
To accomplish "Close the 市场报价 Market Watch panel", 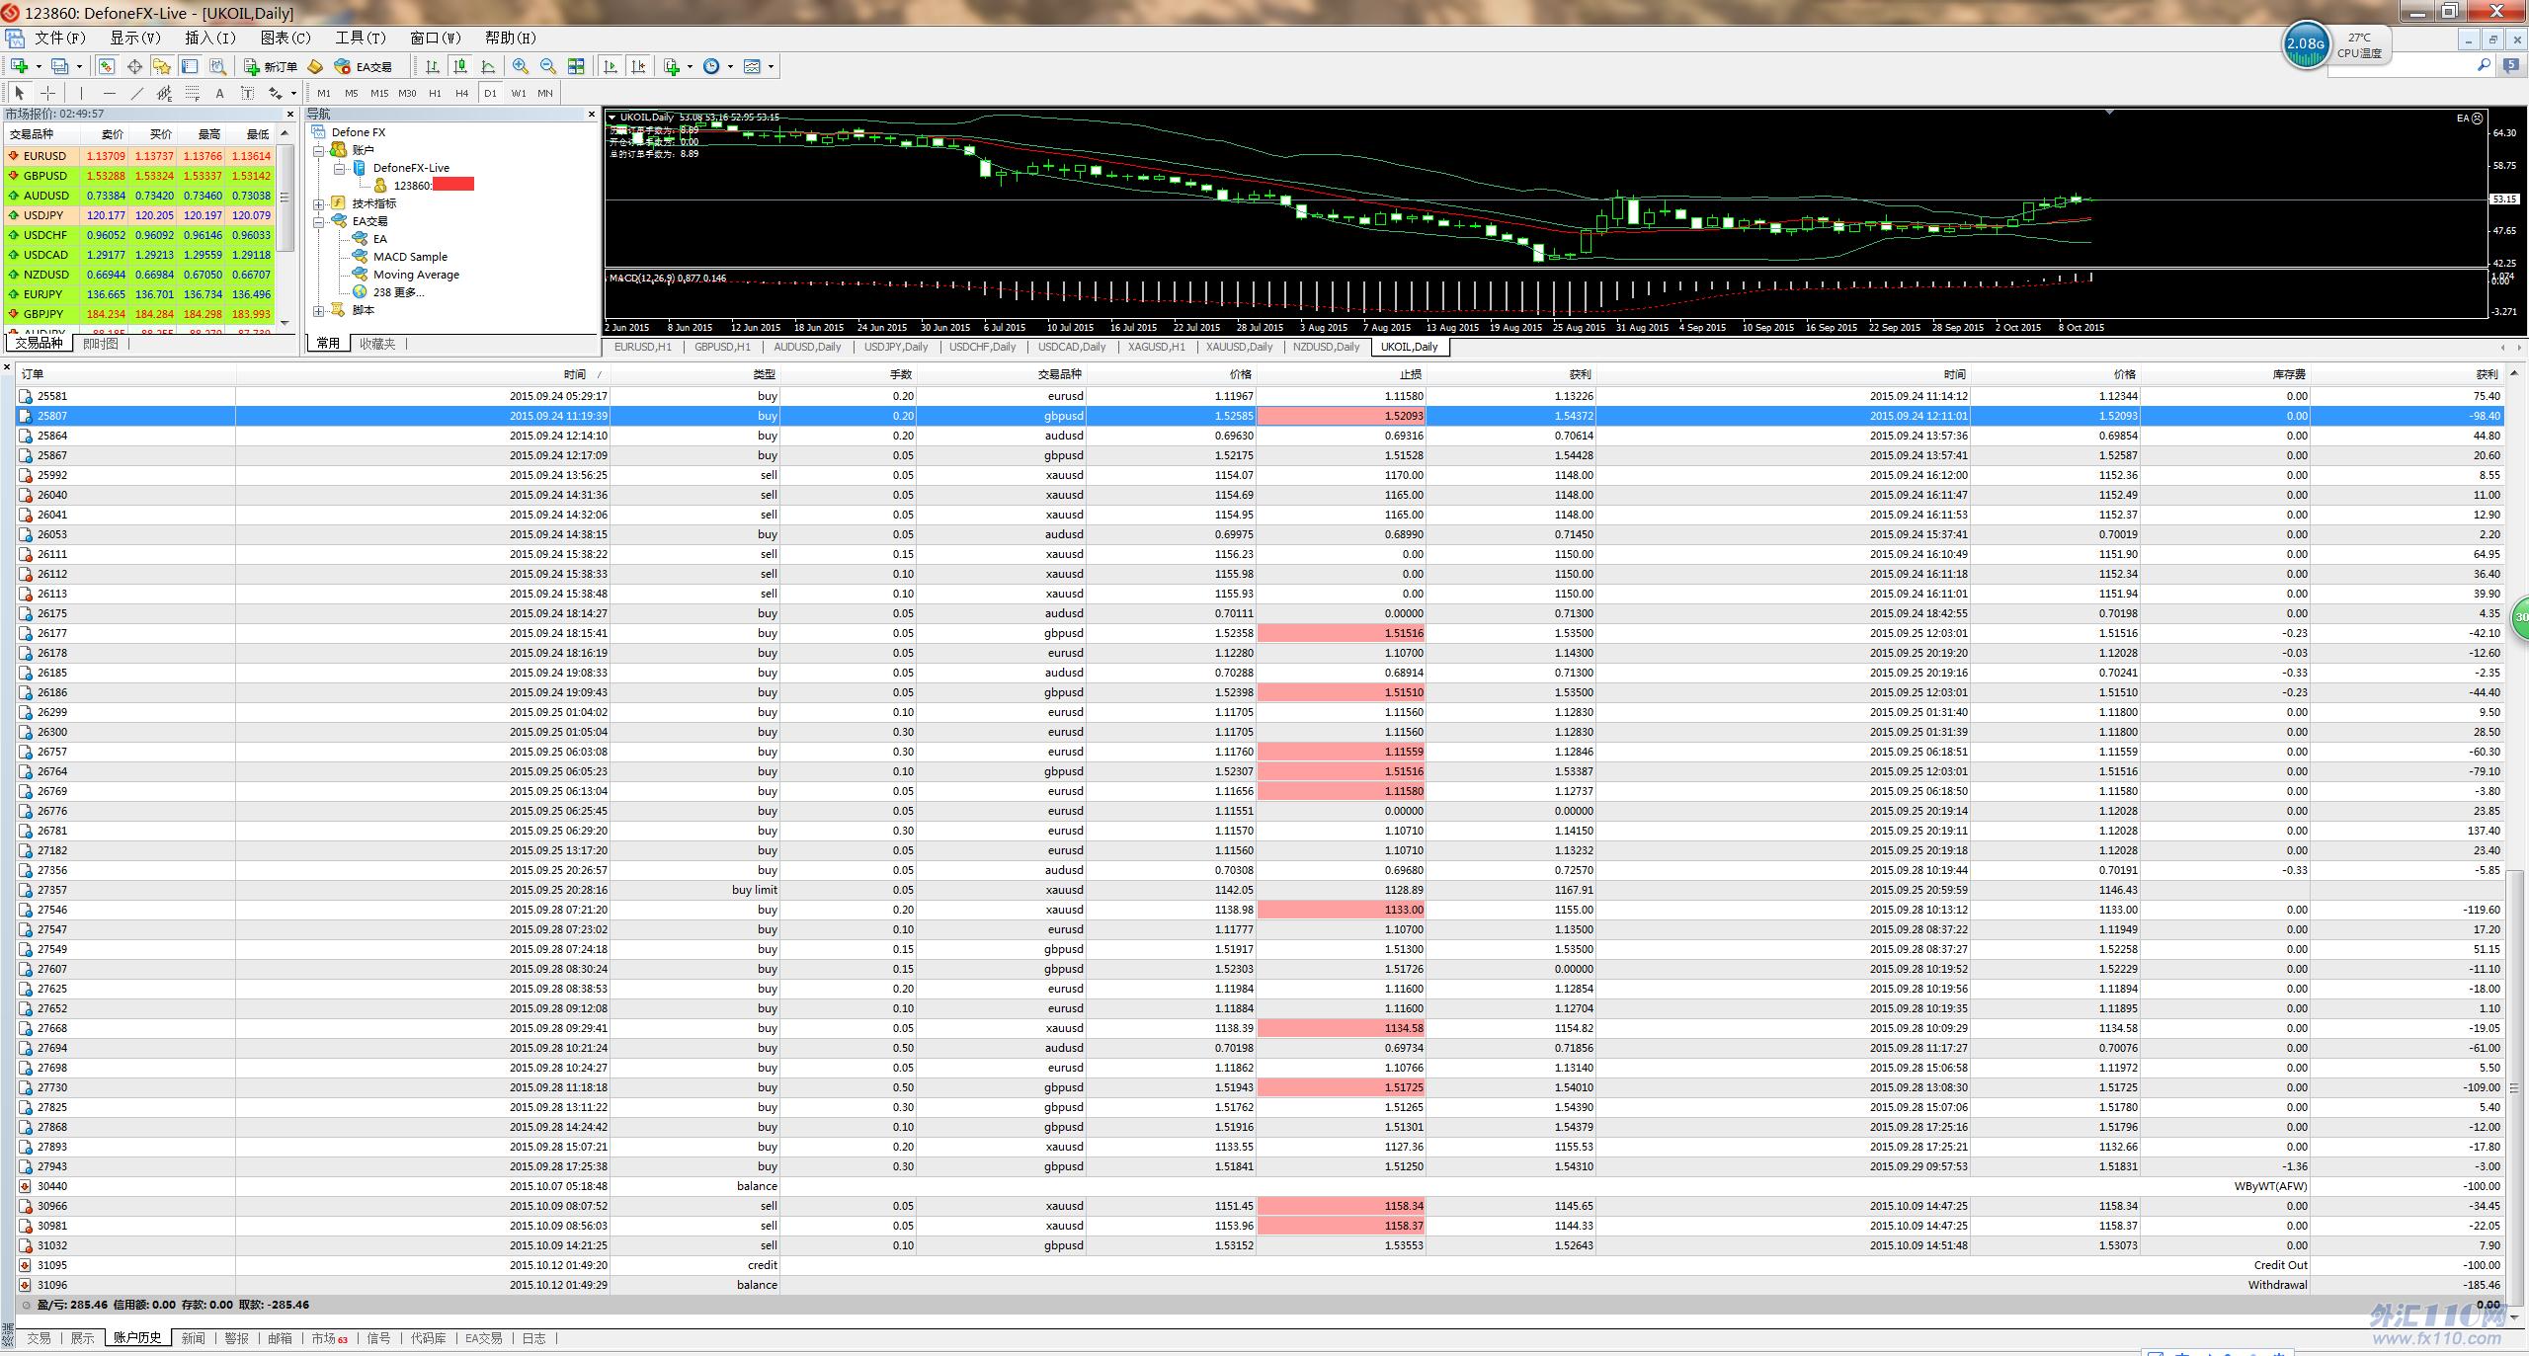I will [289, 115].
